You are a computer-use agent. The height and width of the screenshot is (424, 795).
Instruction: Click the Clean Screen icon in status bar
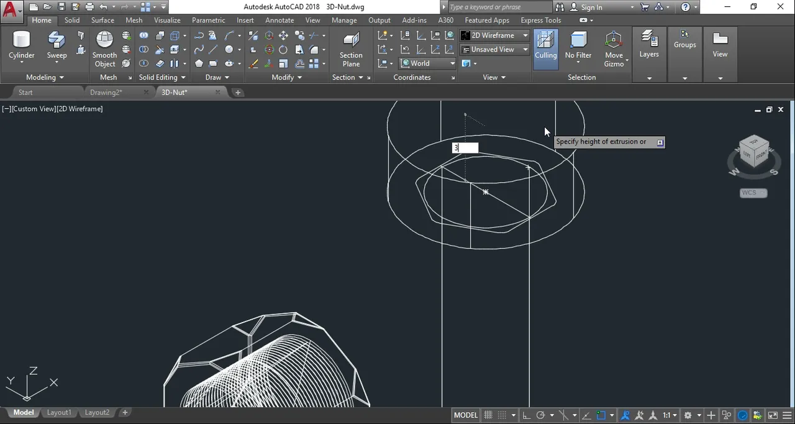click(x=773, y=415)
